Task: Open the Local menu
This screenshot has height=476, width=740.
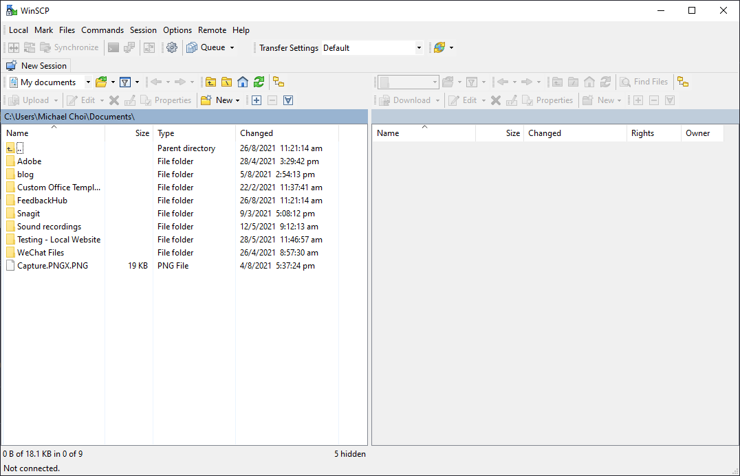Action: click(19, 30)
